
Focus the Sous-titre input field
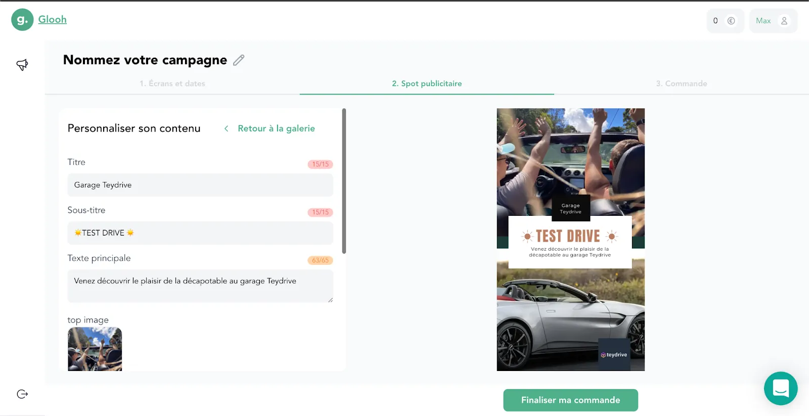(x=200, y=233)
